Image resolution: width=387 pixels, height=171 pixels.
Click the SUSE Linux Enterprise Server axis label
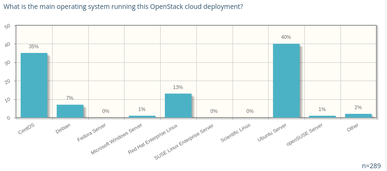pos(184,142)
